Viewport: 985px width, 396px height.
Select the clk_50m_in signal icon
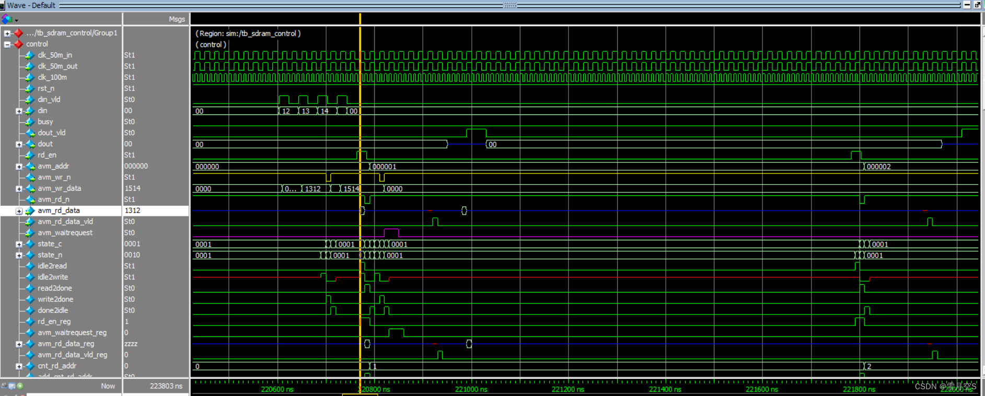click(30, 55)
